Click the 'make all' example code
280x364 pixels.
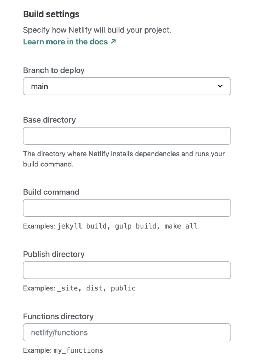[181, 226]
